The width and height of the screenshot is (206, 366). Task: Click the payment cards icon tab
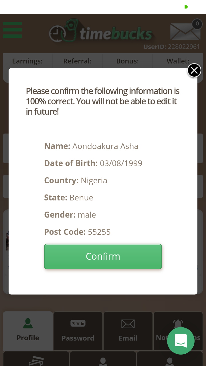[x=36, y=361]
